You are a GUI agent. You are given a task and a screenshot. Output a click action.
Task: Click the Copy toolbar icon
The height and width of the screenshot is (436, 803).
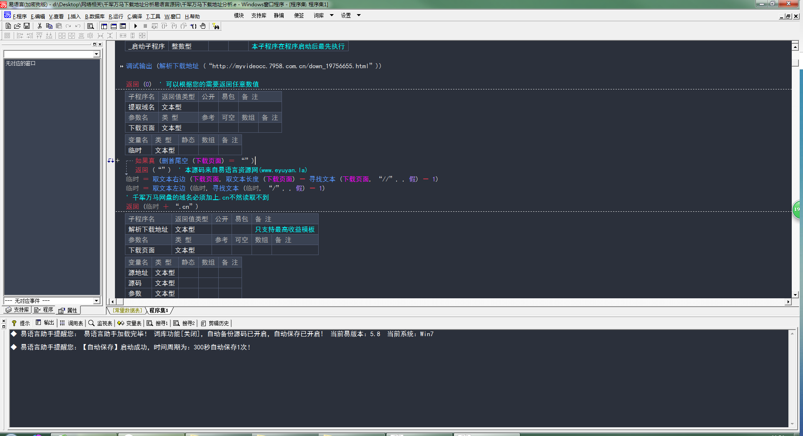[49, 26]
